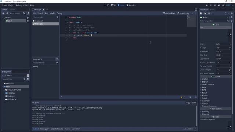The image size is (235, 132).
Task: Copy the output log
Action: pos(188,103)
